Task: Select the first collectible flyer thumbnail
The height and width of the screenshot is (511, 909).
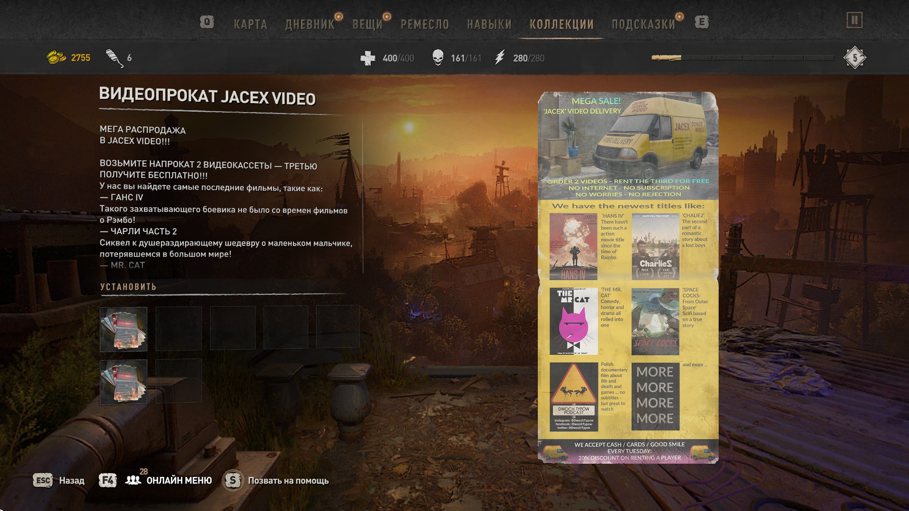Action: 124,329
